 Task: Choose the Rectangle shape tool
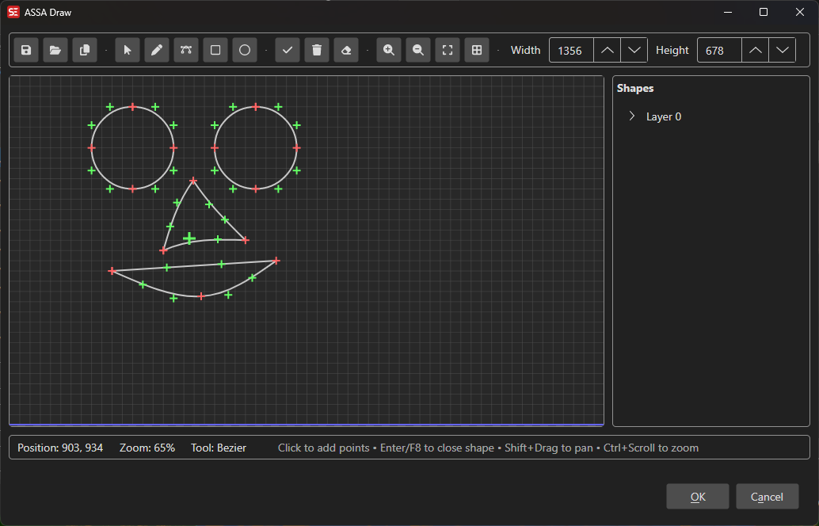tap(215, 49)
